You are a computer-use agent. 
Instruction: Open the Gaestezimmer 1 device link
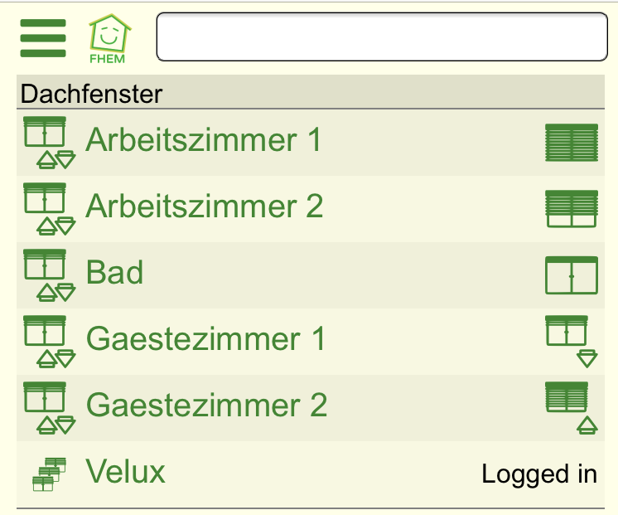pyautogui.click(x=205, y=338)
